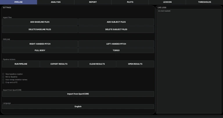This screenshot has height=118, width=223.
Task: Click the Pipeline Actions label
Action: click(9, 59)
